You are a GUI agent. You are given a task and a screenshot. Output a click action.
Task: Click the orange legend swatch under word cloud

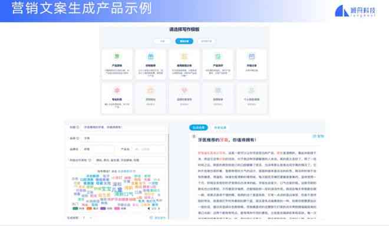89,209
